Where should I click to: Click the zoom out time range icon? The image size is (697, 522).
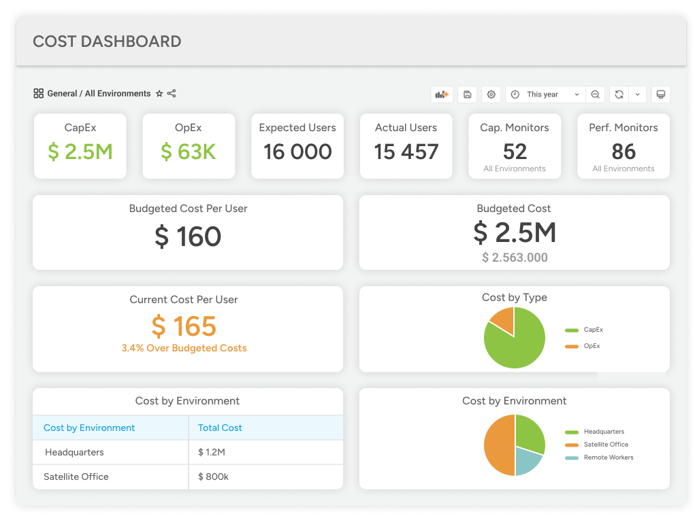click(x=595, y=94)
